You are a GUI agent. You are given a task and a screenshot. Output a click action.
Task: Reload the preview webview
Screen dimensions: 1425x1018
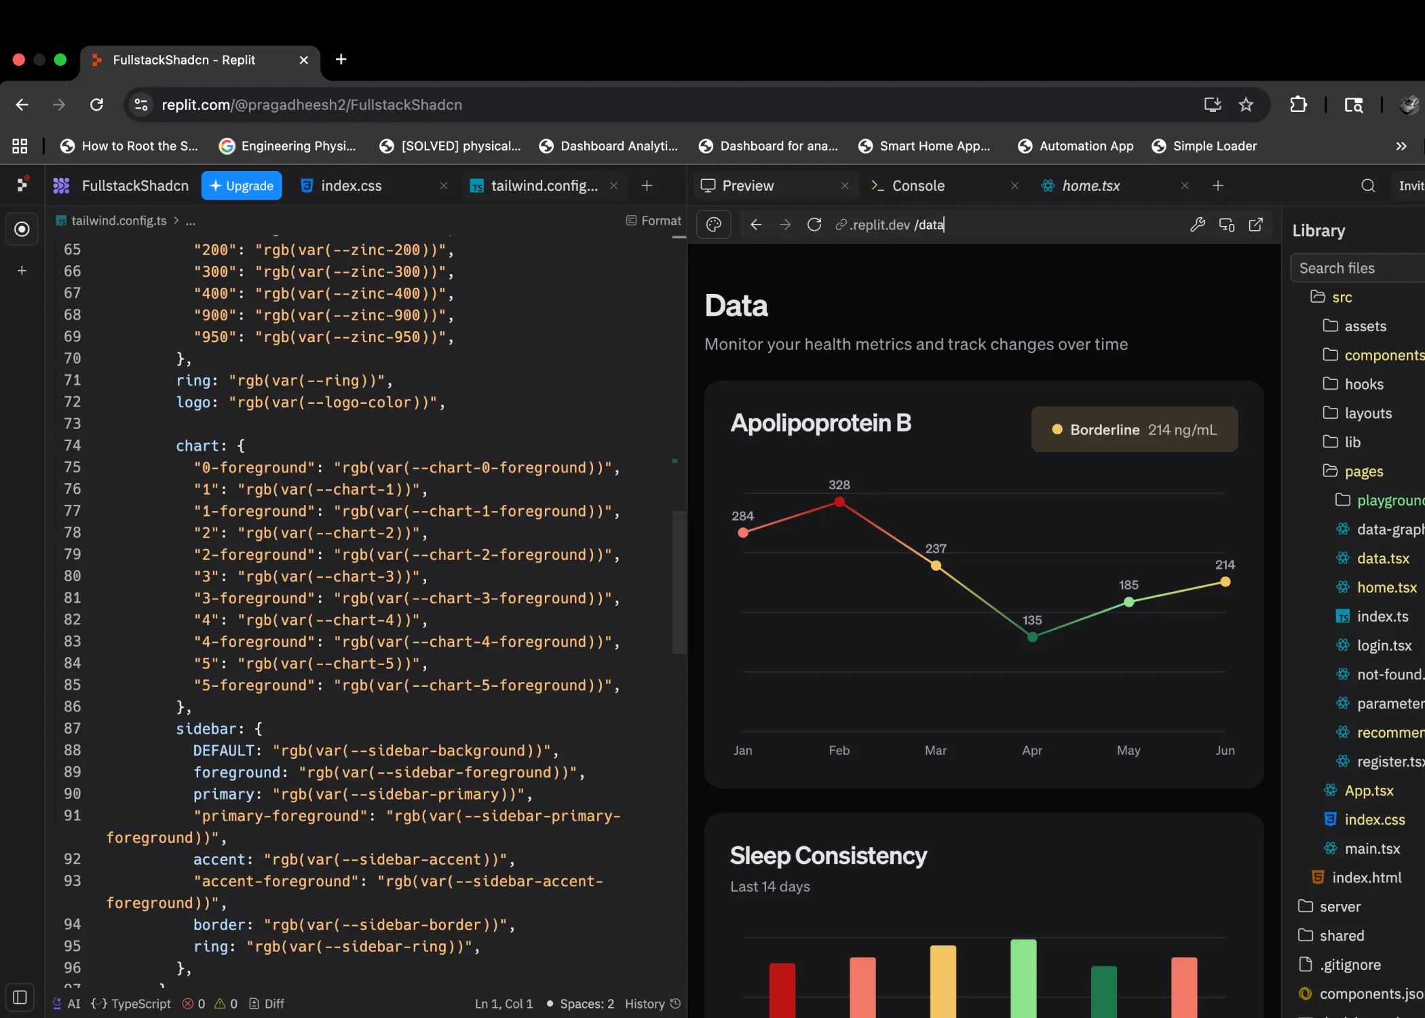(x=814, y=225)
